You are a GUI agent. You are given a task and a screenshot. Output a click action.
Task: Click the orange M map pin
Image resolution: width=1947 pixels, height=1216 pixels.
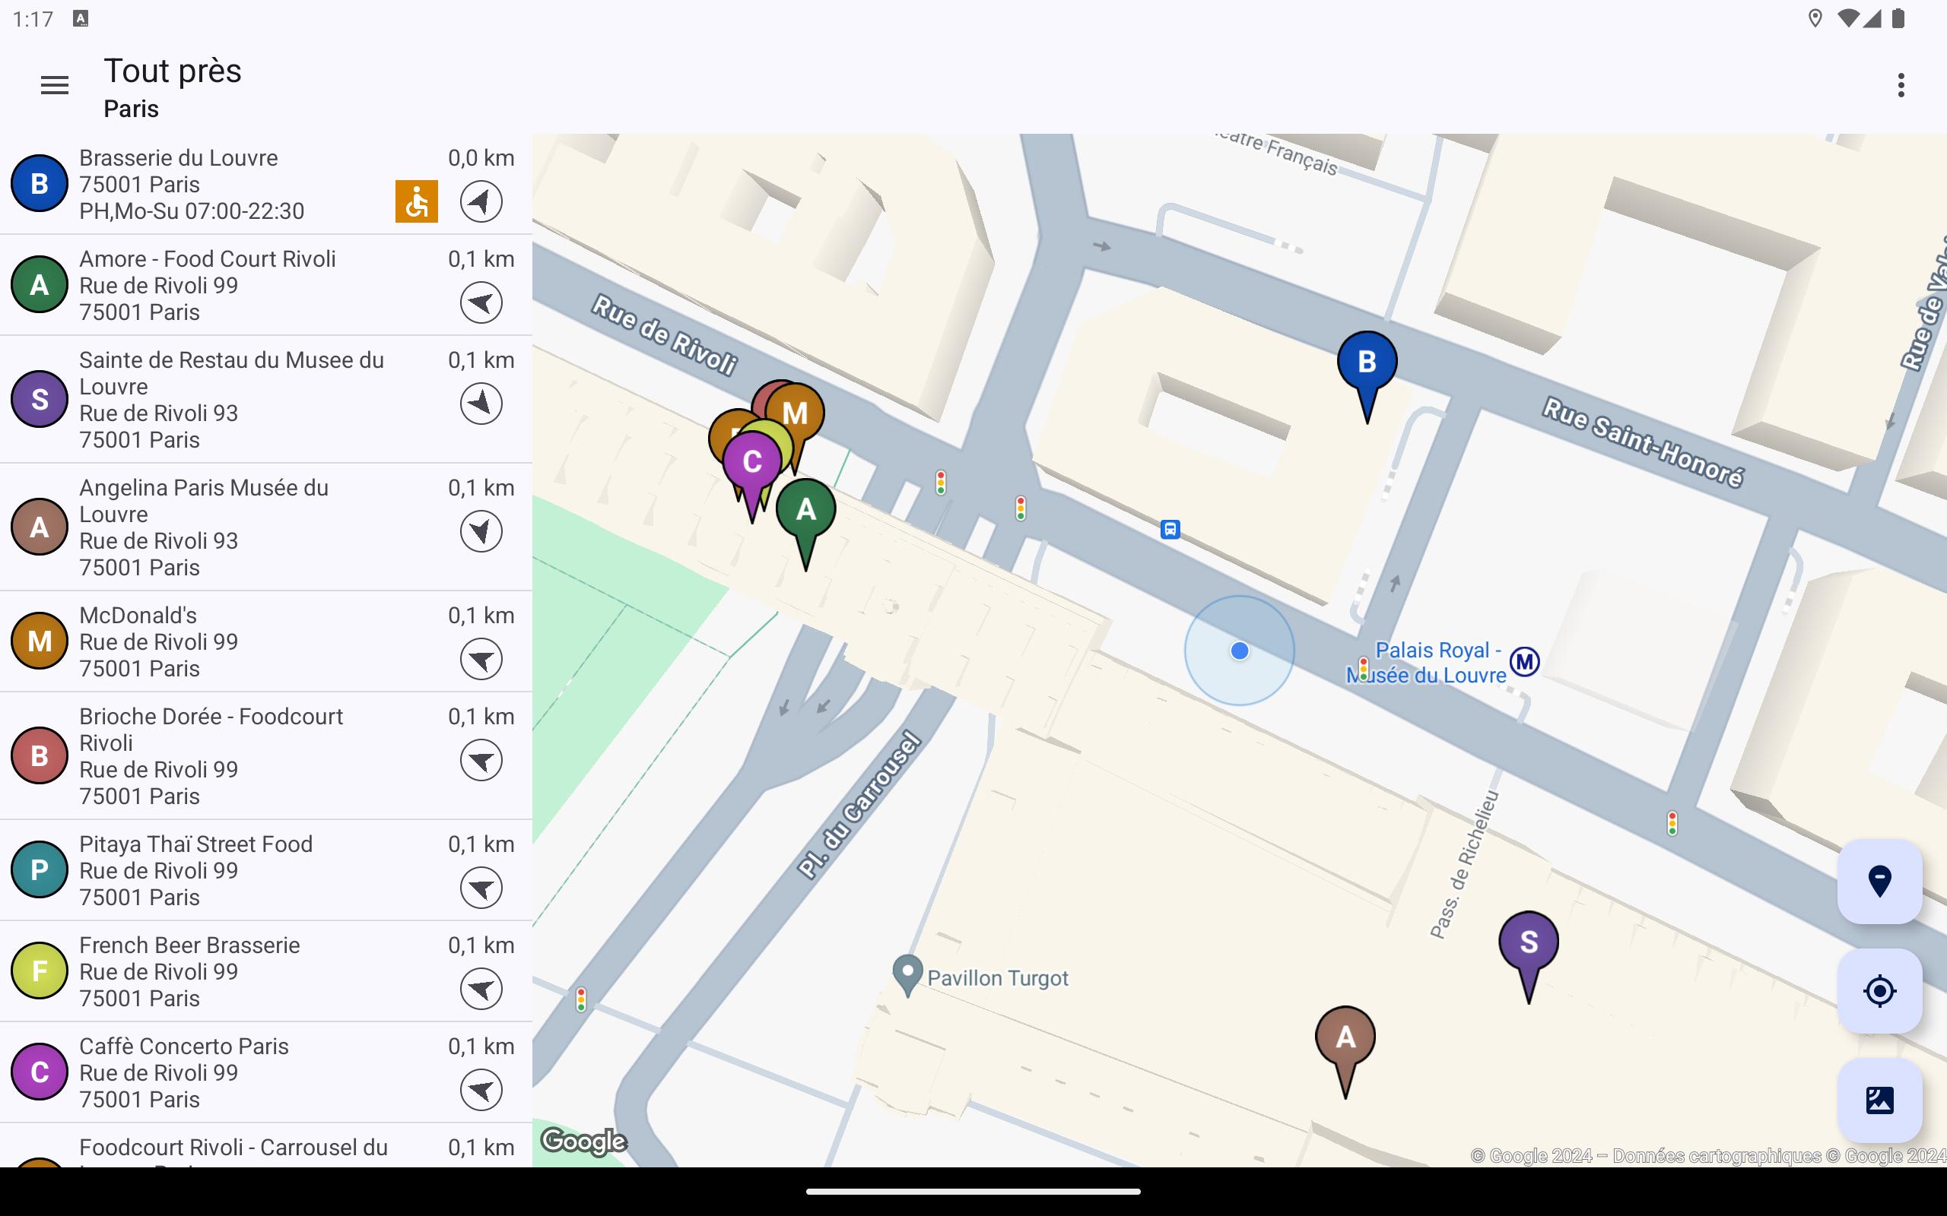coord(796,413)
